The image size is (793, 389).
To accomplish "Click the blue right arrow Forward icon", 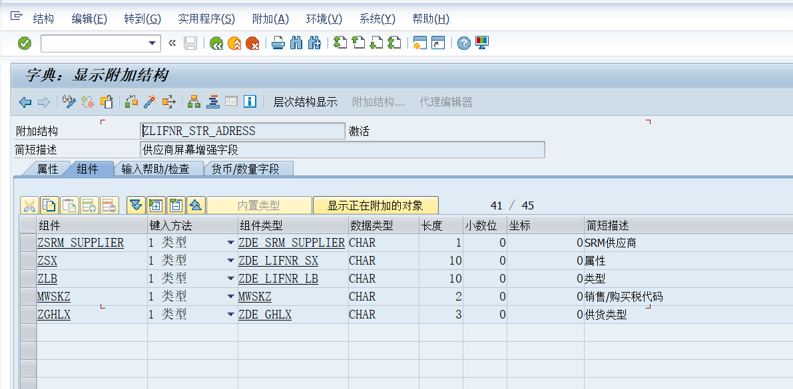I will [x=43, y=102].
